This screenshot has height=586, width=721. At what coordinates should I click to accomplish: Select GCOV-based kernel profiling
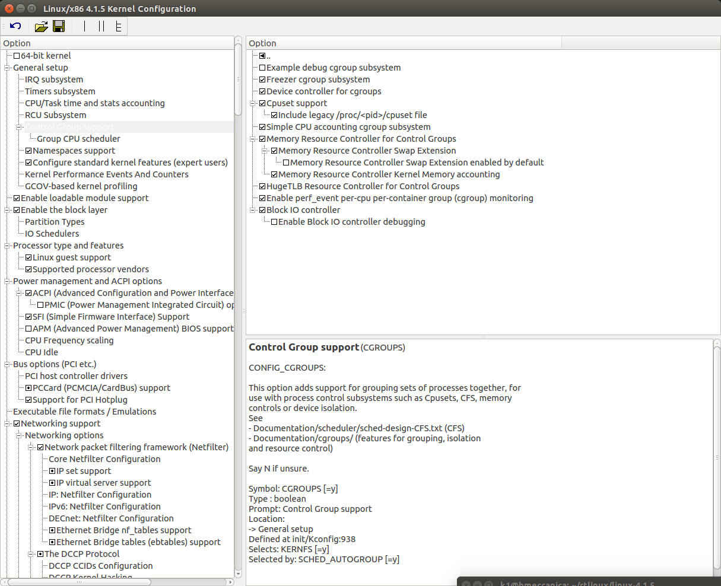click(81, 186)
